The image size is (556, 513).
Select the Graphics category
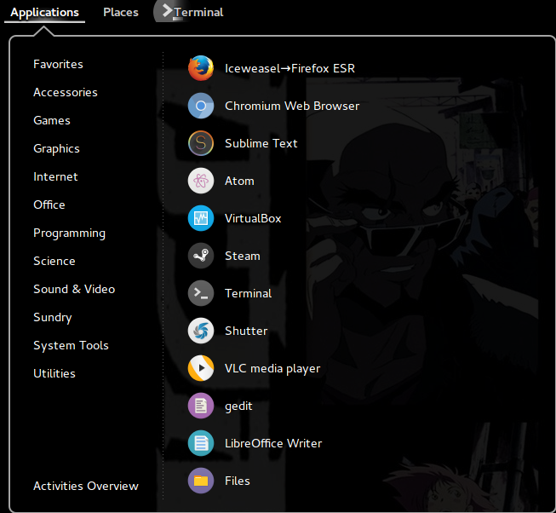(56, 148)
